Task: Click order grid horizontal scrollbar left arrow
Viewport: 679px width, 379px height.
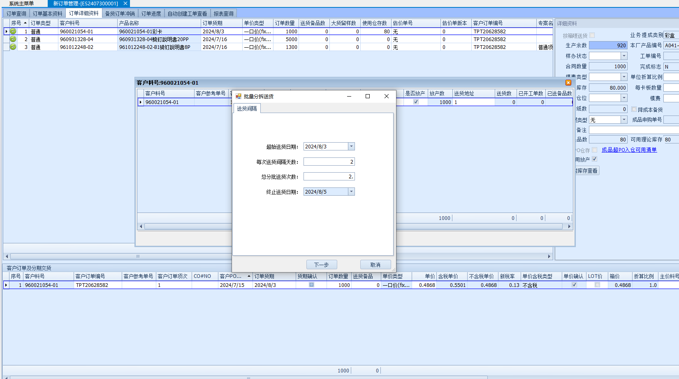Action: [x=6, y=256]
